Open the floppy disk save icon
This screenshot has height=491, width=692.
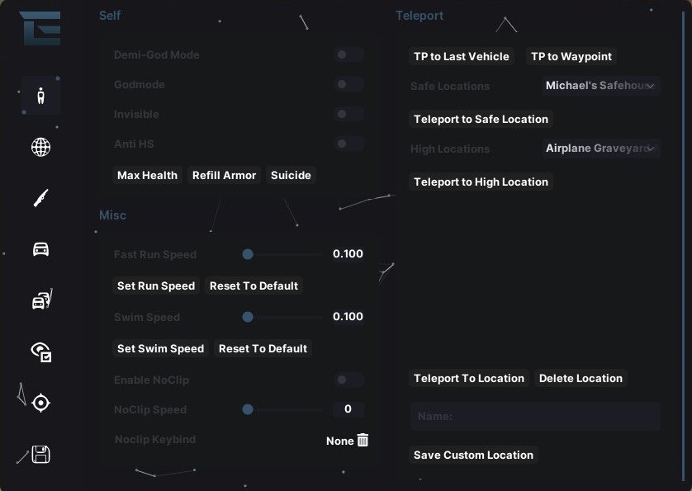tap(40, 455)
